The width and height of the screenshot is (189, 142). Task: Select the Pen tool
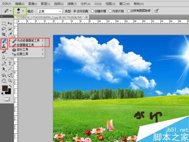tap(4, 63)
